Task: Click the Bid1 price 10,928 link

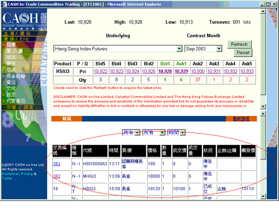Action: [165, 72]
